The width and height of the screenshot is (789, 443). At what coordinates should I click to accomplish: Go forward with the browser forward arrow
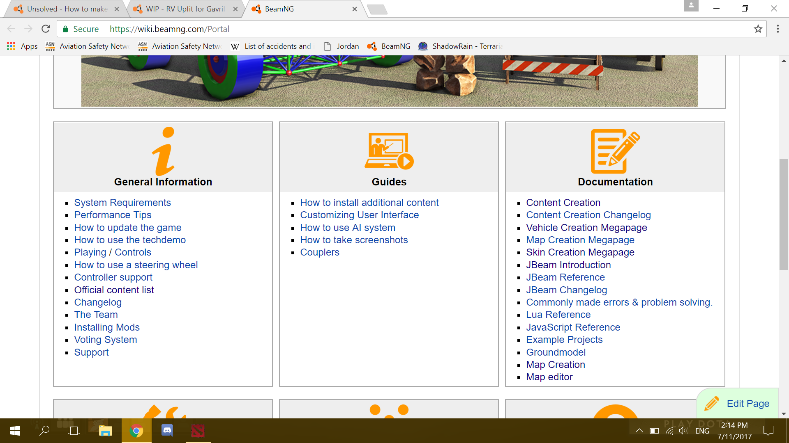(x=28, y=29)
